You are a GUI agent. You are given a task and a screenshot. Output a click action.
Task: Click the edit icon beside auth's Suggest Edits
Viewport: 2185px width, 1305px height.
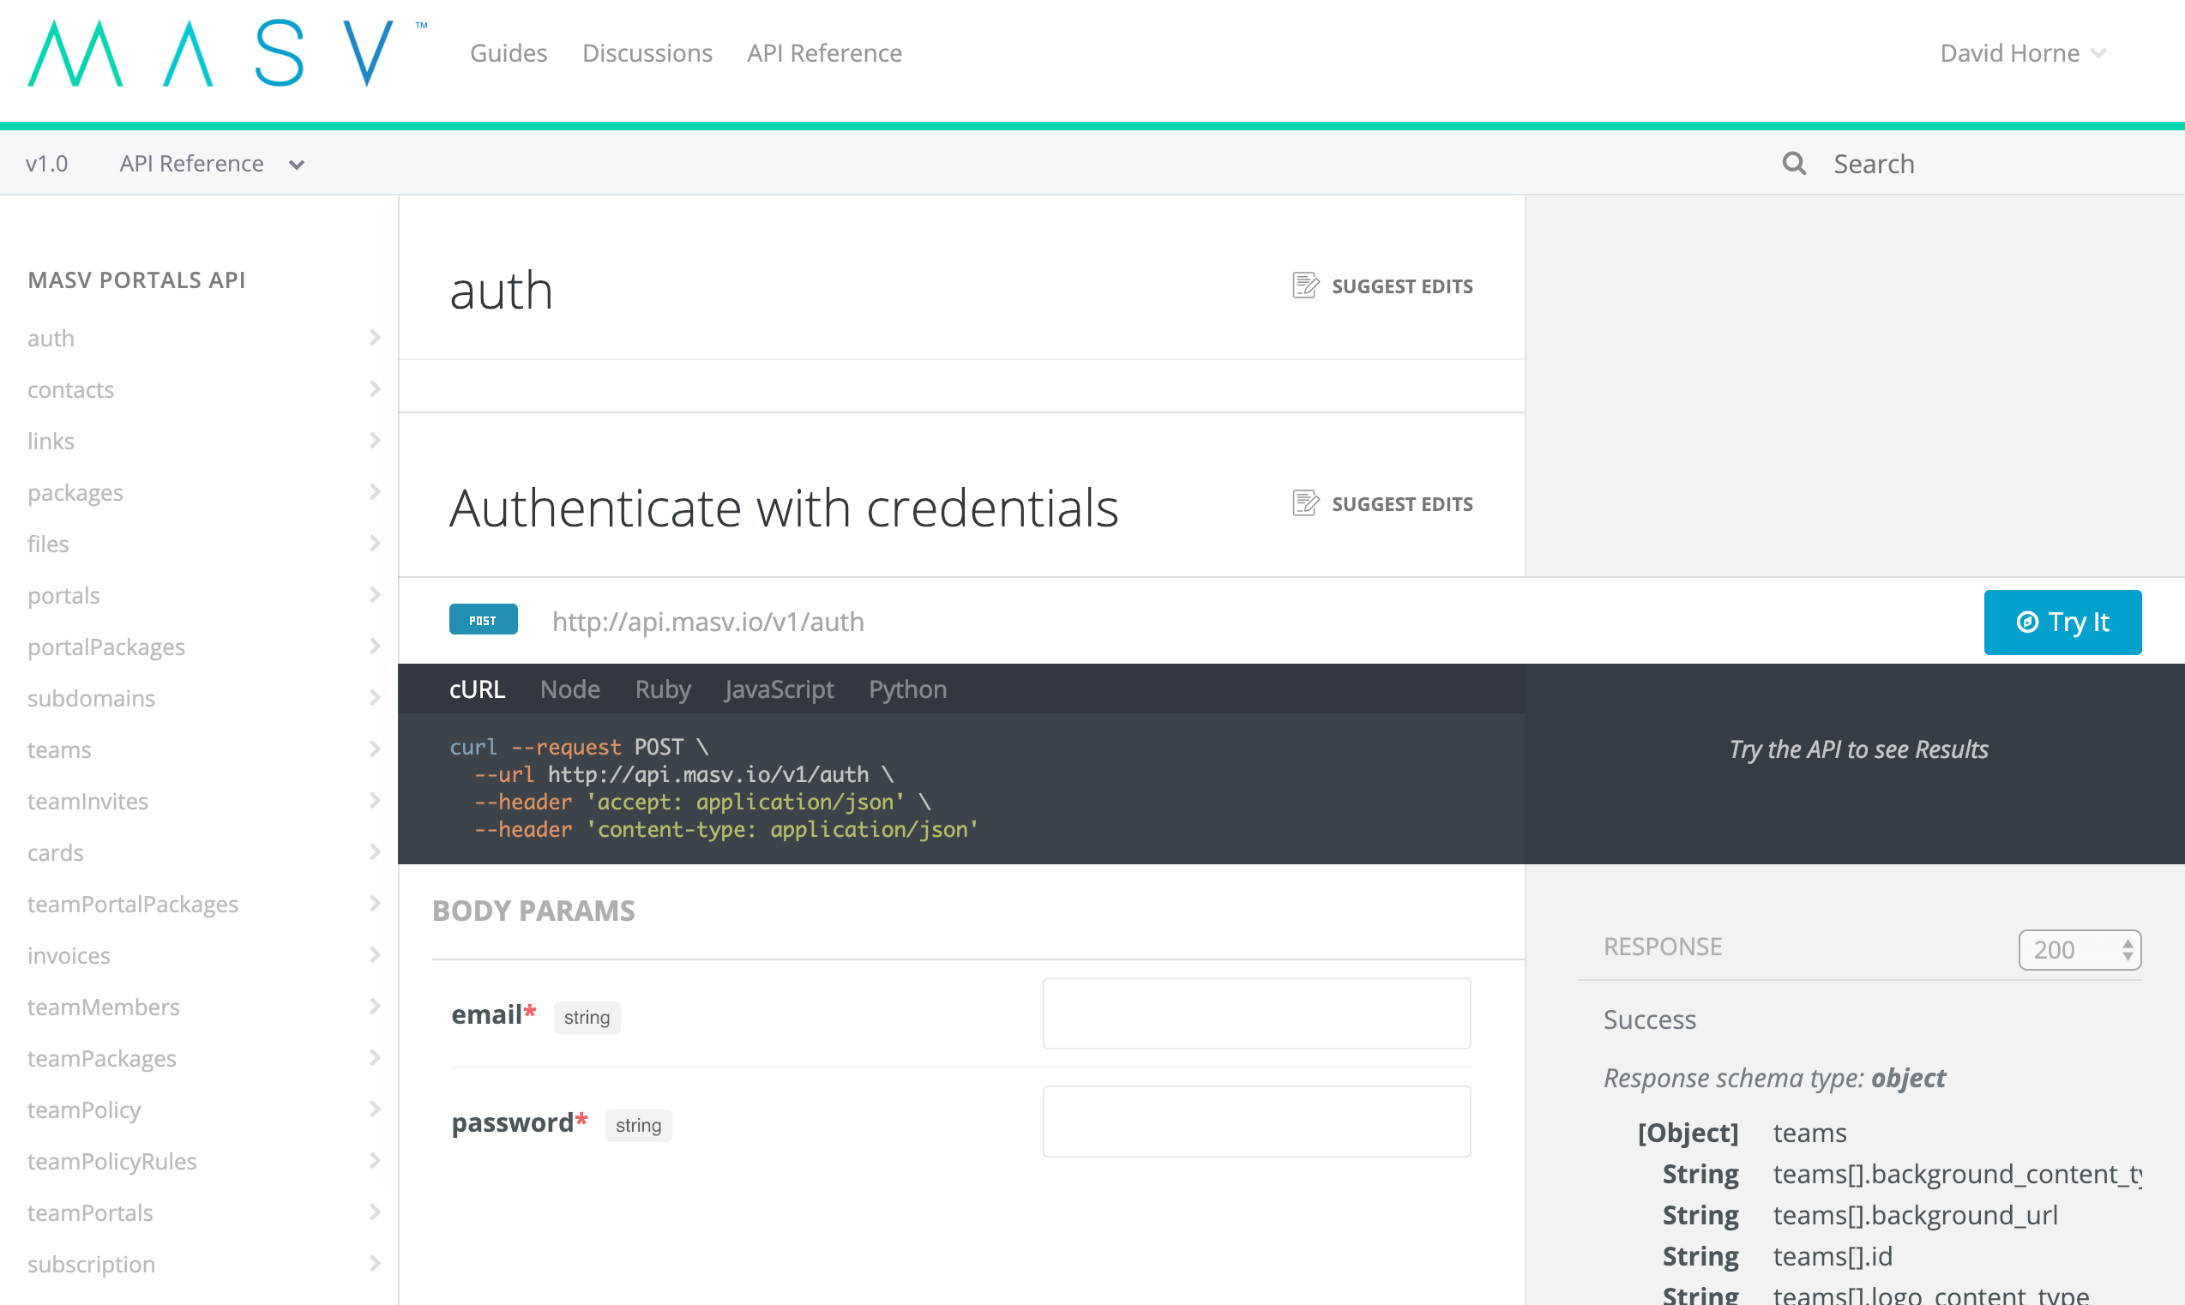[1306, 286]
